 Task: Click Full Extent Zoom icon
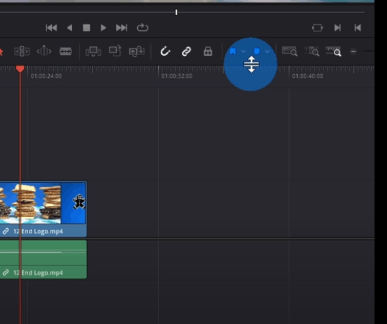(x=289, y=51)
